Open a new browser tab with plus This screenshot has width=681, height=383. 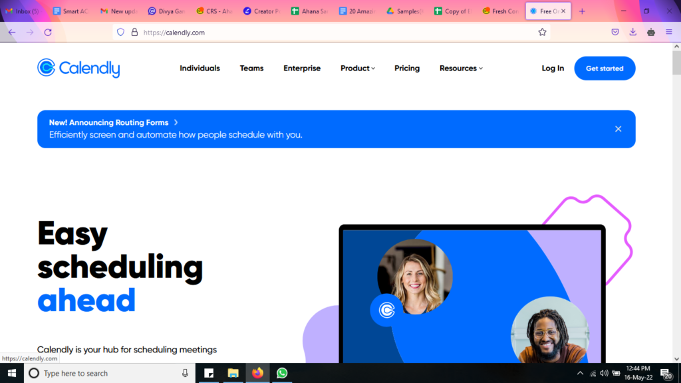[582, 11]
